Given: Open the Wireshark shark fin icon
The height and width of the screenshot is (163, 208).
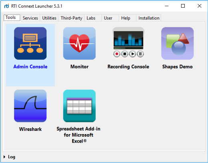Looking at the screenshot, I should (x=30, y=106).
